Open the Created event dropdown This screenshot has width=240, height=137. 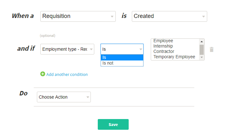[169, 16]
